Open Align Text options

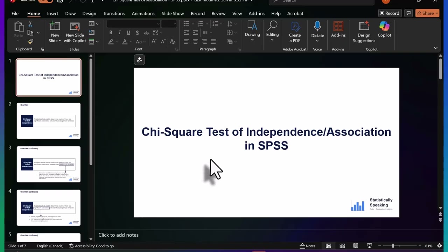coord(231,33)
